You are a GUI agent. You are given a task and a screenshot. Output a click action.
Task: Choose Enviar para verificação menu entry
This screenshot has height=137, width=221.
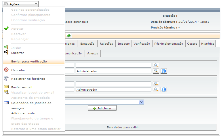[29, 61]
